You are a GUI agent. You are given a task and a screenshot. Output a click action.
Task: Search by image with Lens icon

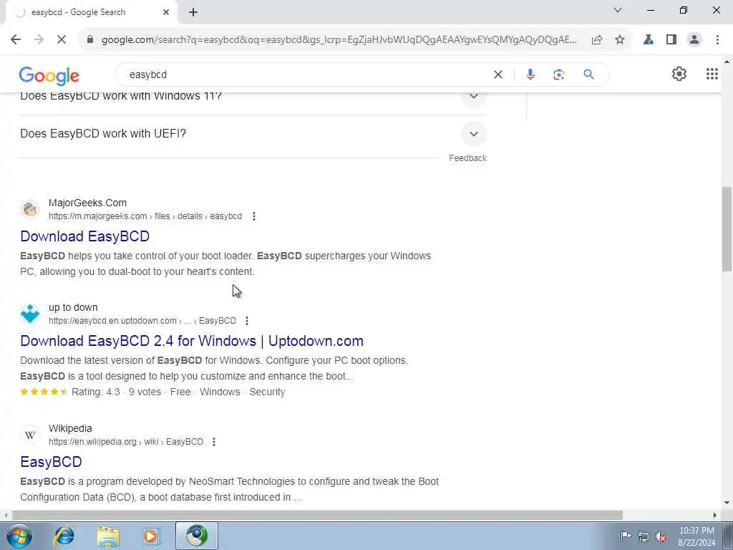558,74
